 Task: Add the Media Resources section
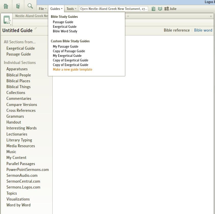pyautogui.click(x=21, y=146)
